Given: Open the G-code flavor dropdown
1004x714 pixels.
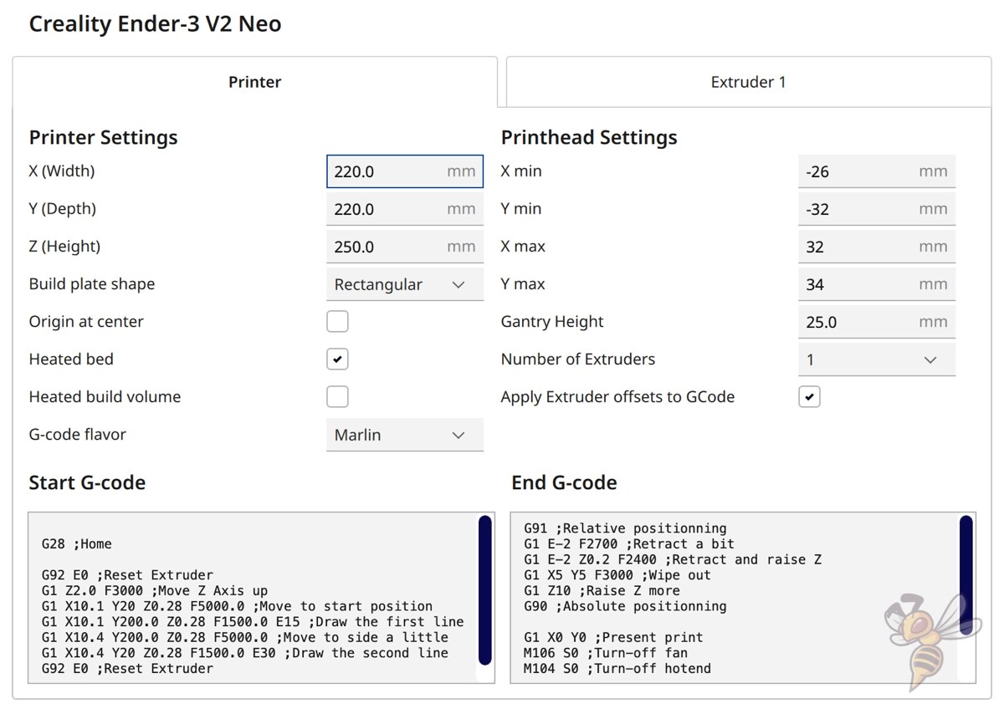Looking at the screenshot, I should [x=404, y=434].
